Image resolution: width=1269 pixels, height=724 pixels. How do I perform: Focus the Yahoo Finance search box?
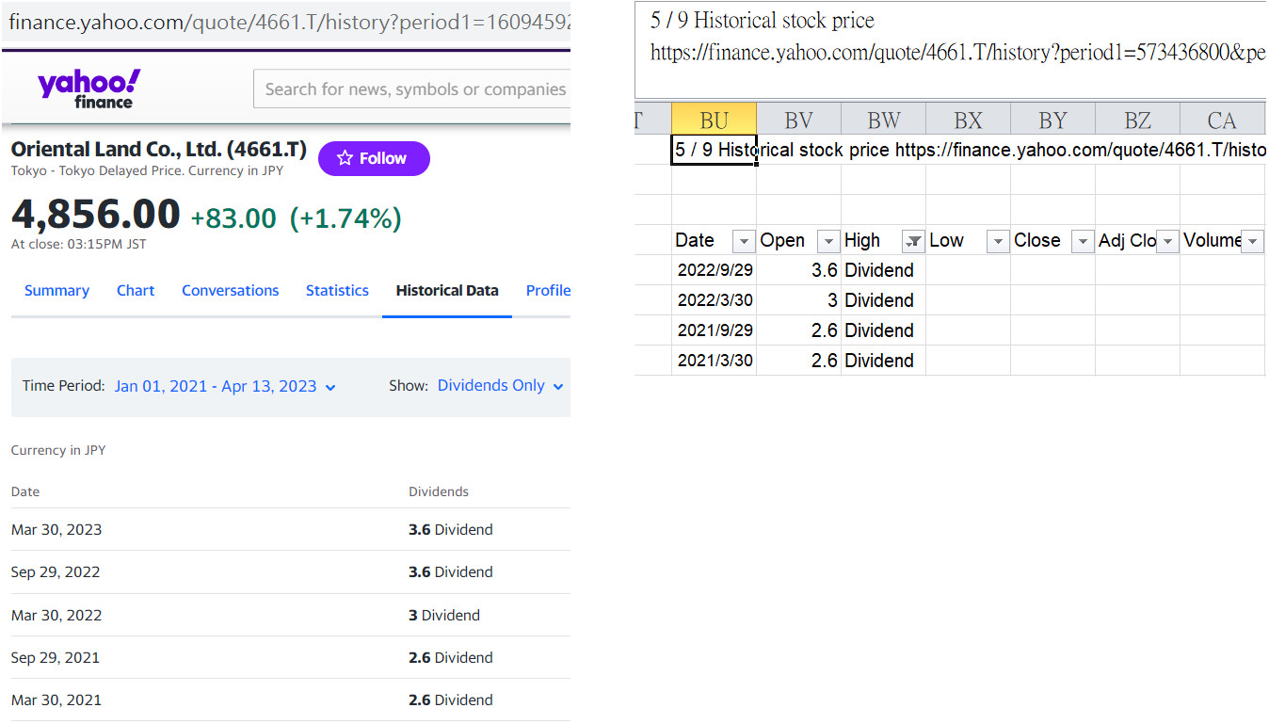tap(412, 89)
